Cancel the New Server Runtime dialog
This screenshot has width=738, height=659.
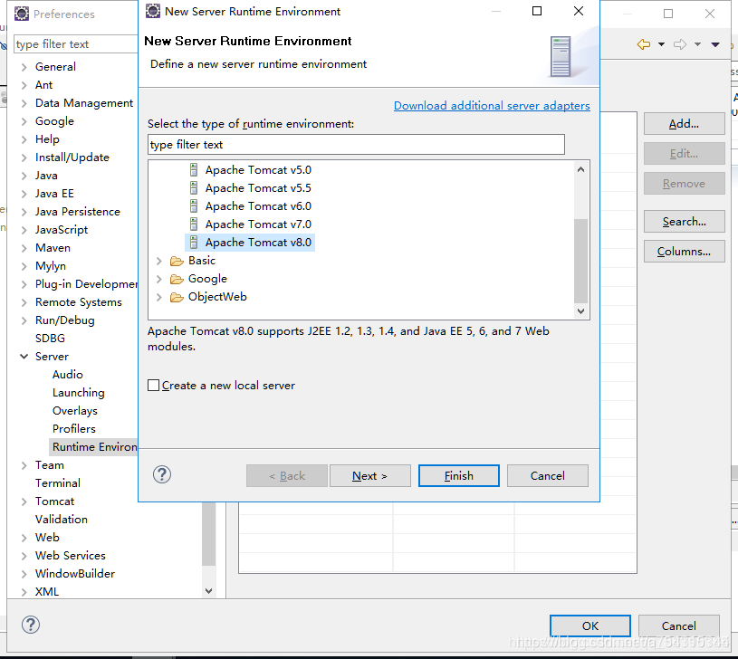tap(547, 475)
